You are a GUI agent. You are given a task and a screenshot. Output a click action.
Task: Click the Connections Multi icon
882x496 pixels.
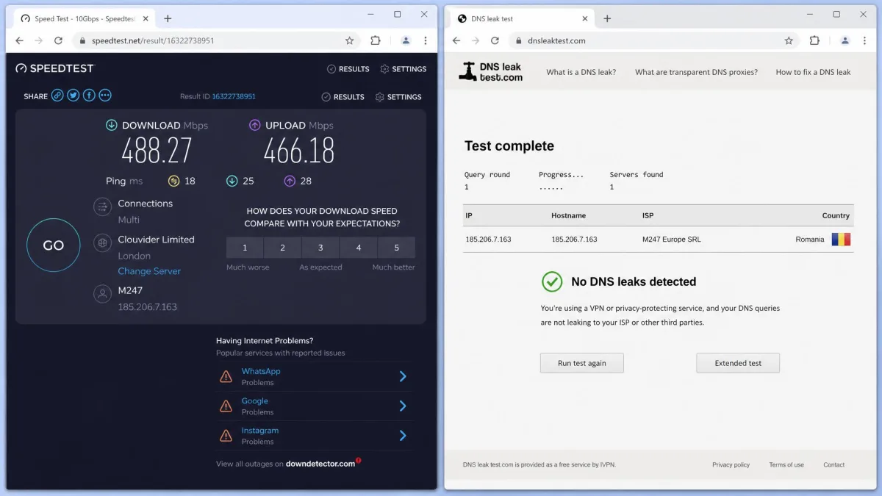tap(101, 207)
